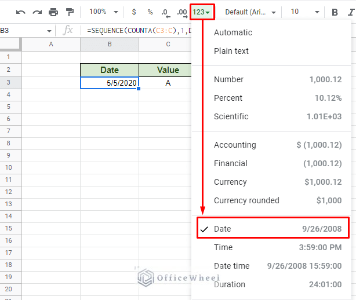Click the Print icon
Viewport: 356px width, 300px height.
53,12
